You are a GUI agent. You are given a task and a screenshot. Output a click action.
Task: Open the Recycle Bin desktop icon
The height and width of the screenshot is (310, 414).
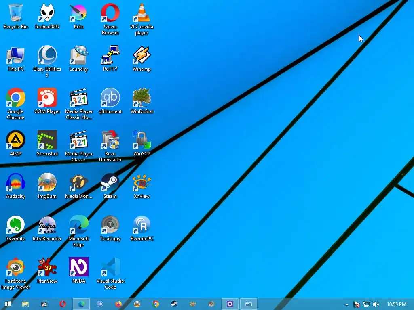click(x=16, y=16)
